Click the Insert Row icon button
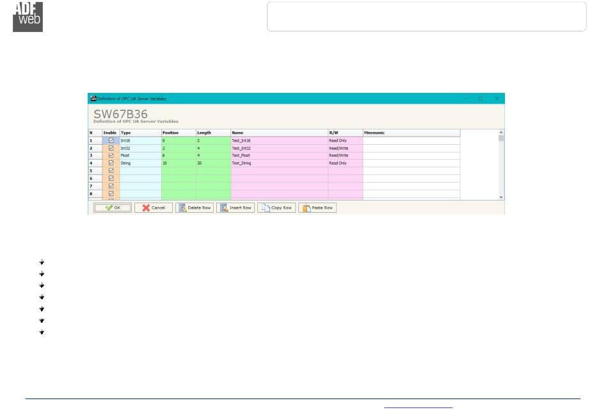The image size is (608, 419). tap(234, 208)
